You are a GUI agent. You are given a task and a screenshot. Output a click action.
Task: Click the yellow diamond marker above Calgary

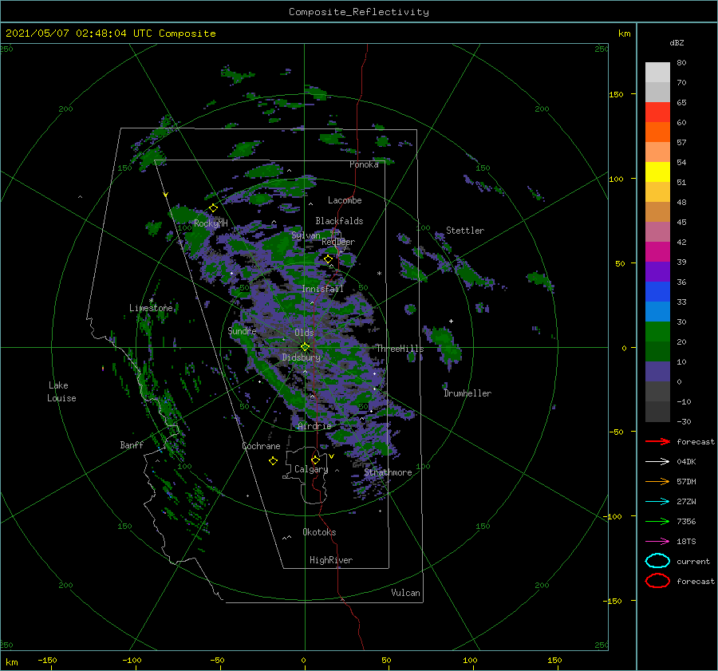point(315,460)
